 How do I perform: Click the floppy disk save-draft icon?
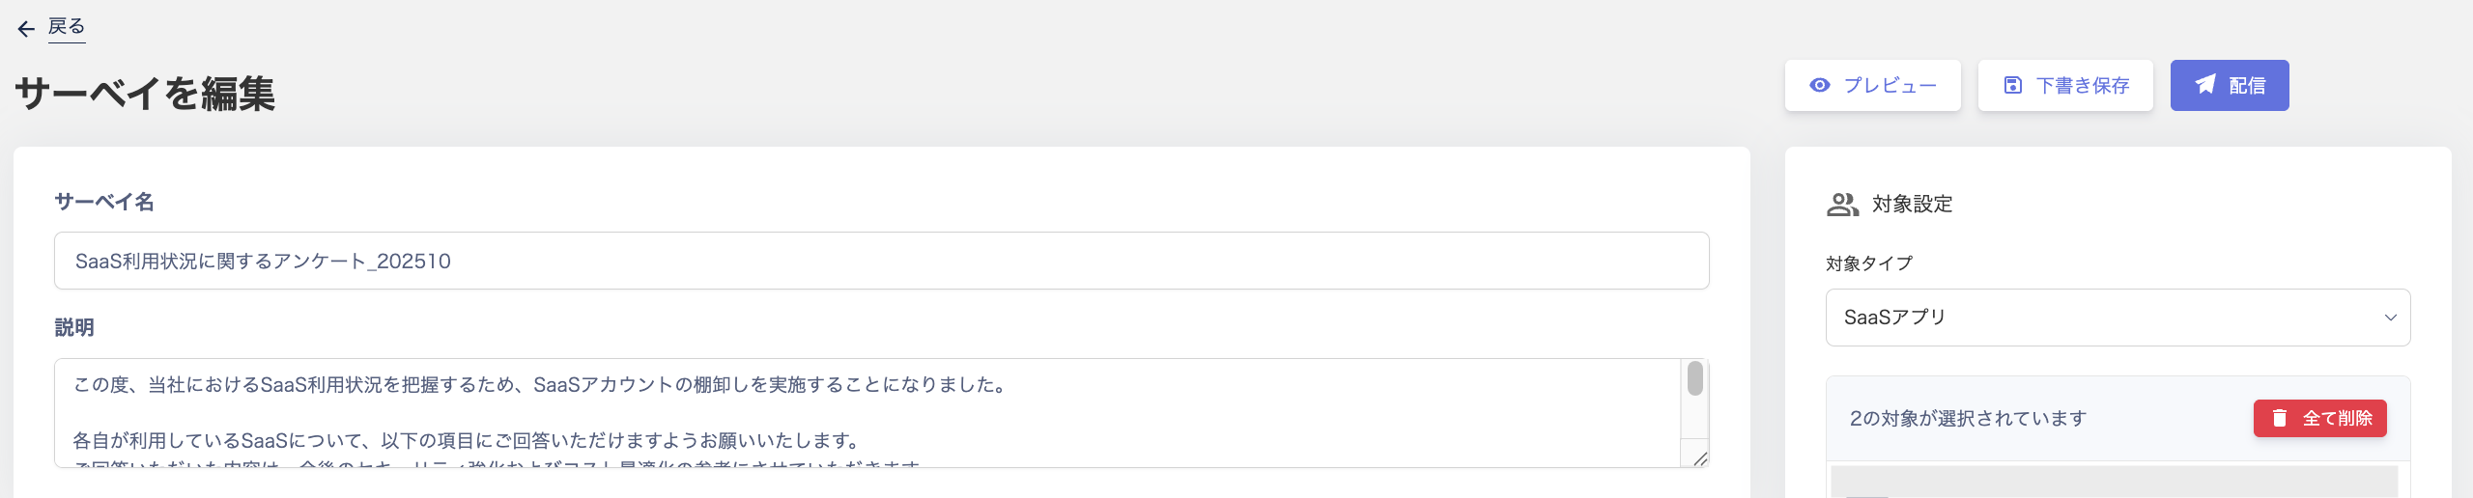click(x=2013, y=85)
